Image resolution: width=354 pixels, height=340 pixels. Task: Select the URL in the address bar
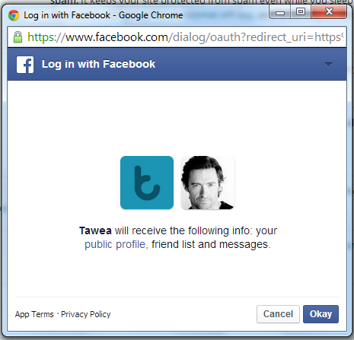pos(185,37)
